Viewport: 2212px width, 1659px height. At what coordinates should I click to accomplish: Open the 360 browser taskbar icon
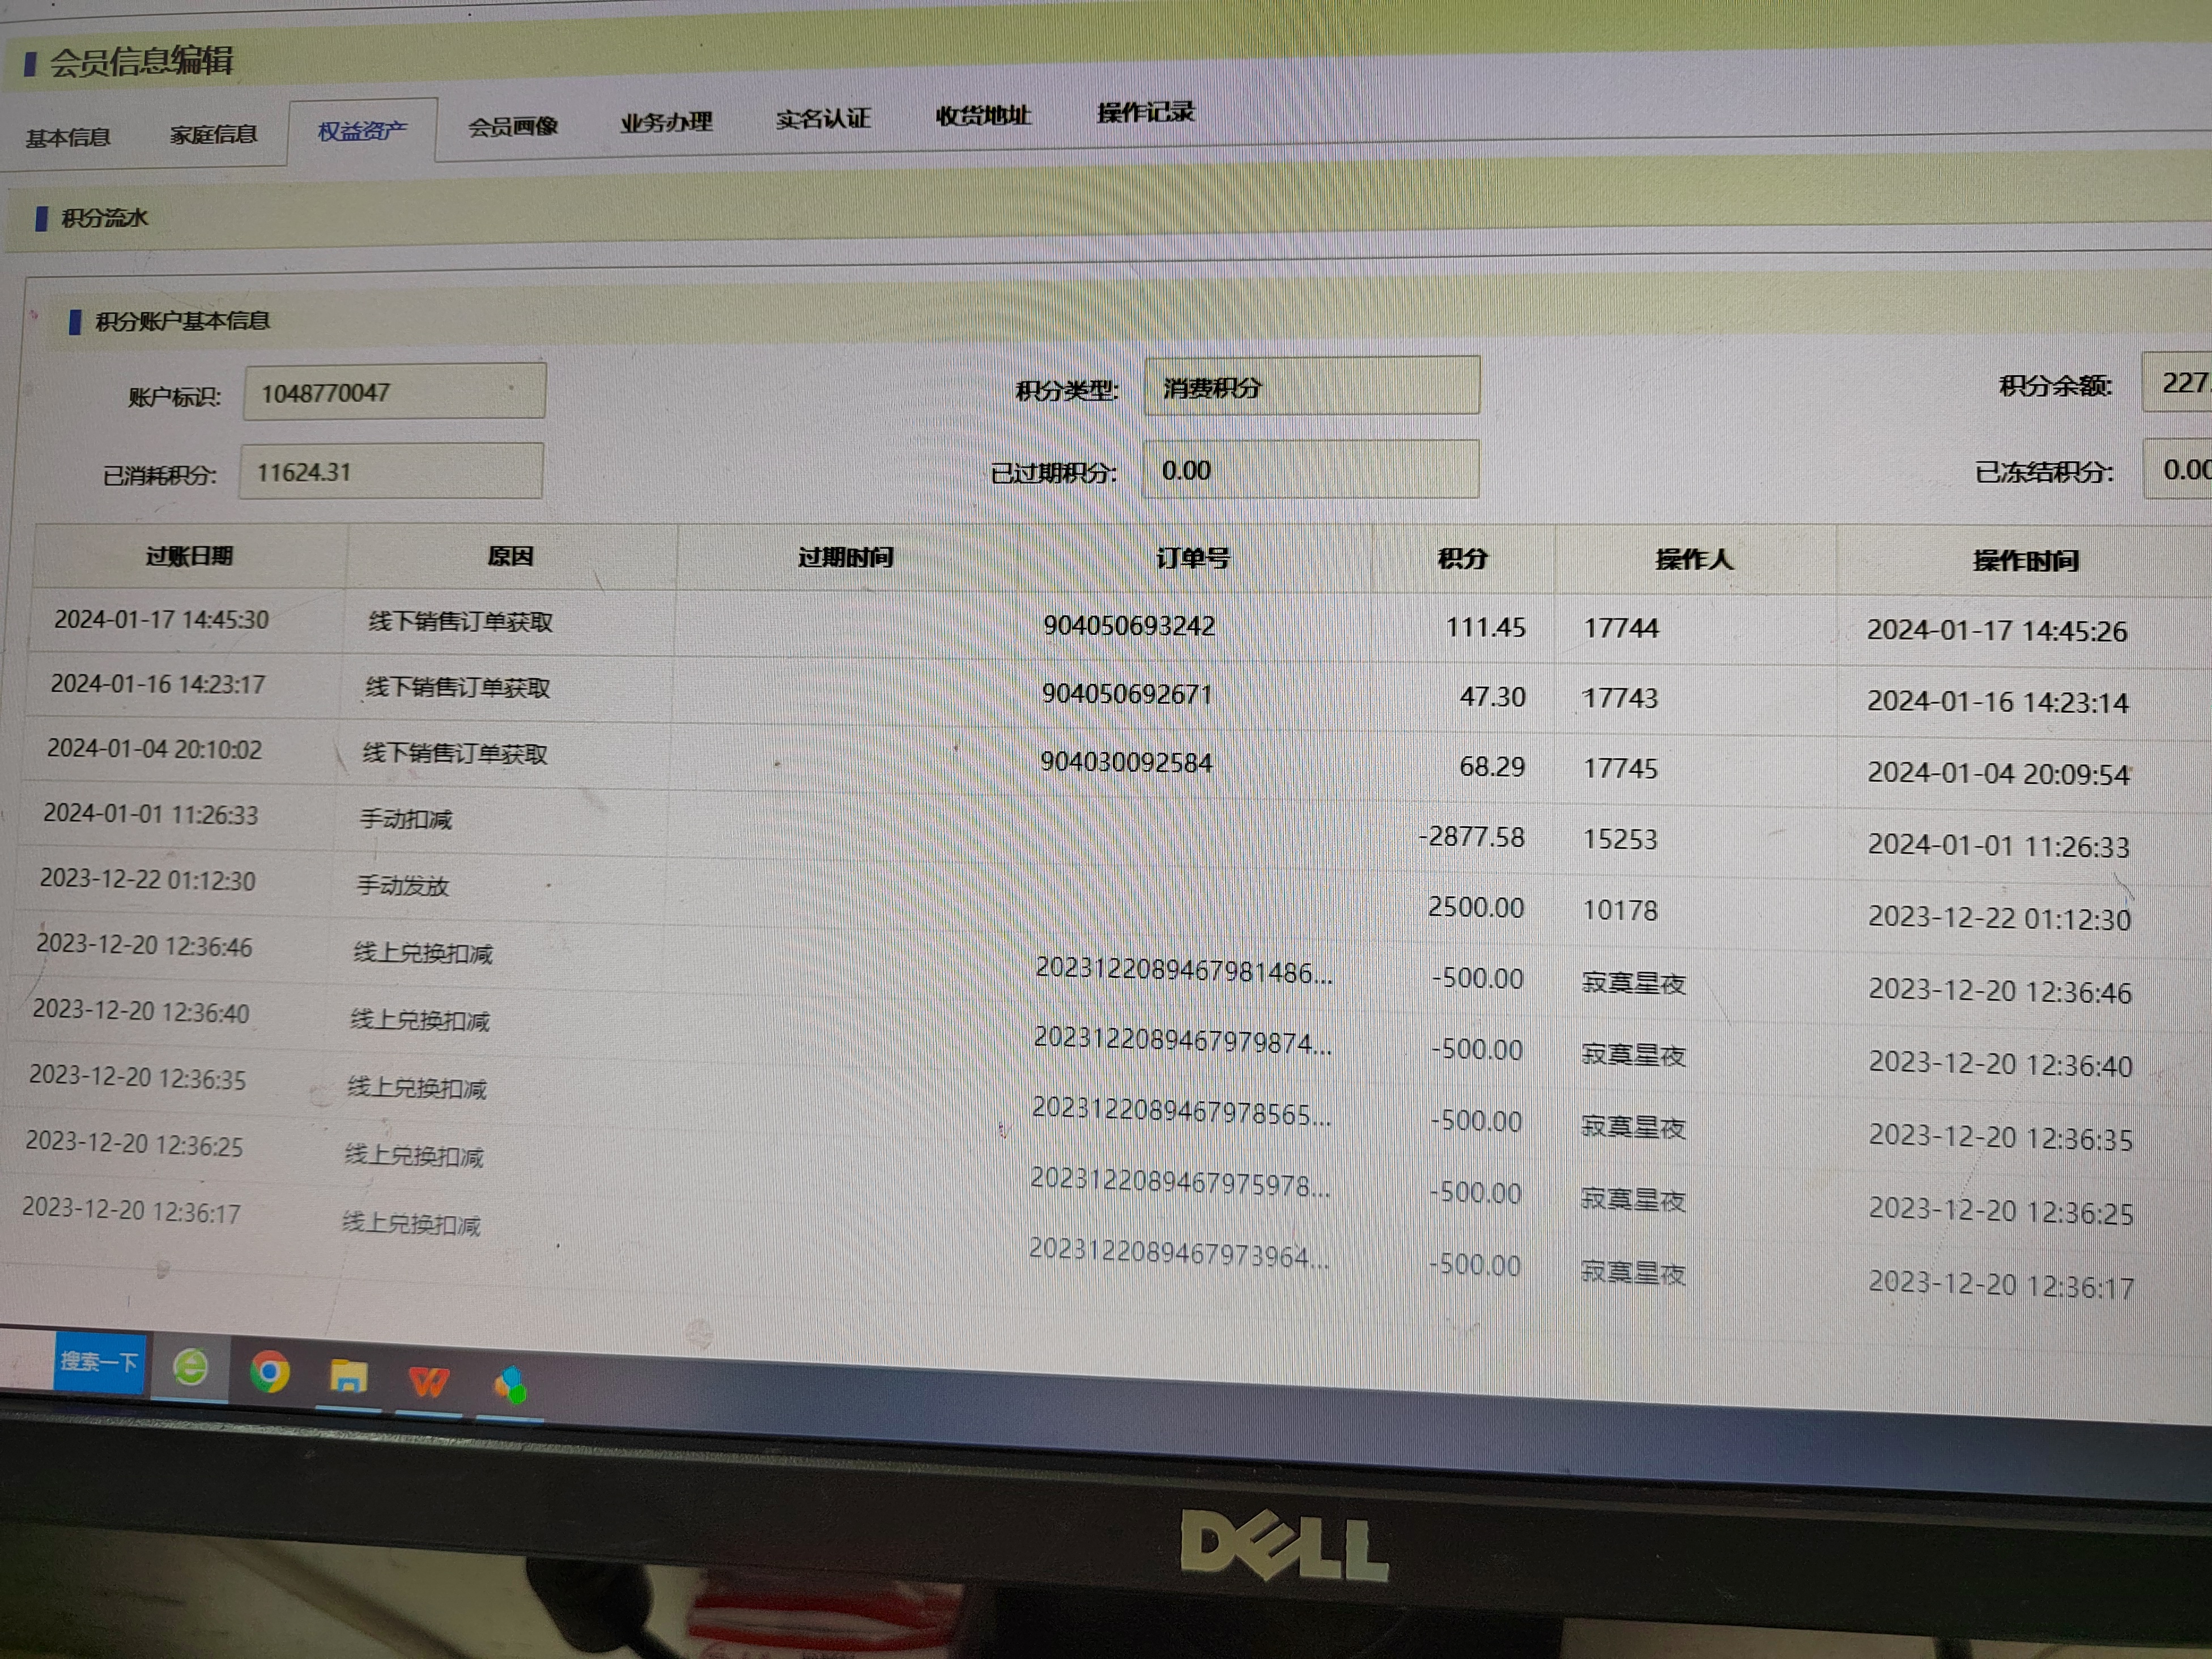pyautogui.click(x=190, y=1367)
